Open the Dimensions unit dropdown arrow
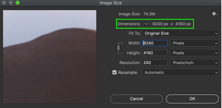Image resolution: width=222 pixels, height=108 pixels. click(x=147, y=24)
